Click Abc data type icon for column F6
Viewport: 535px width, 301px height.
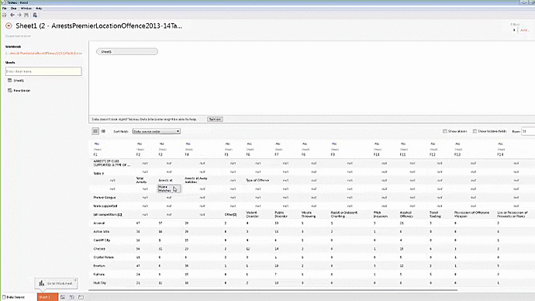pyautogui.click(x=250, y=144)
